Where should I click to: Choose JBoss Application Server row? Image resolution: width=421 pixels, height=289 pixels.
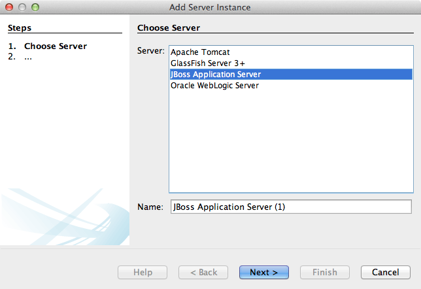pos(291,74)
